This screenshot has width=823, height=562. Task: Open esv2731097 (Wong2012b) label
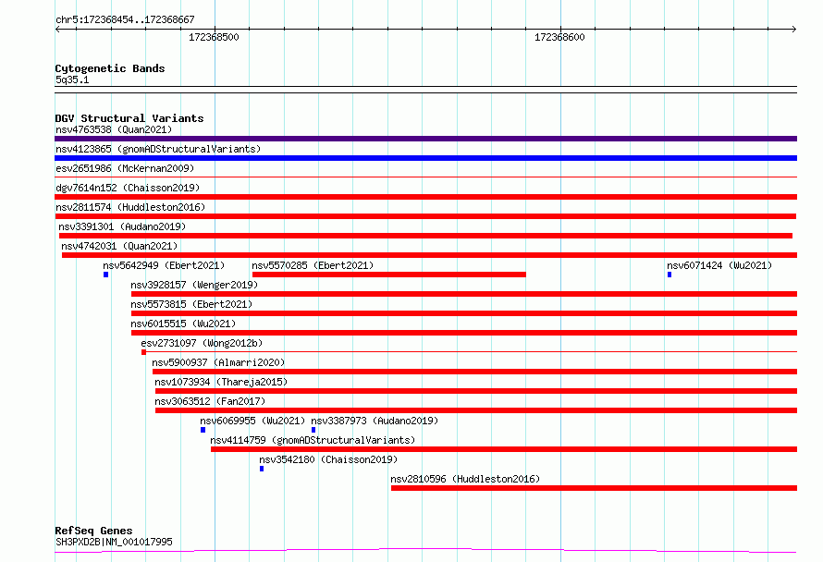pyautogui.click(x=202, y=343)
